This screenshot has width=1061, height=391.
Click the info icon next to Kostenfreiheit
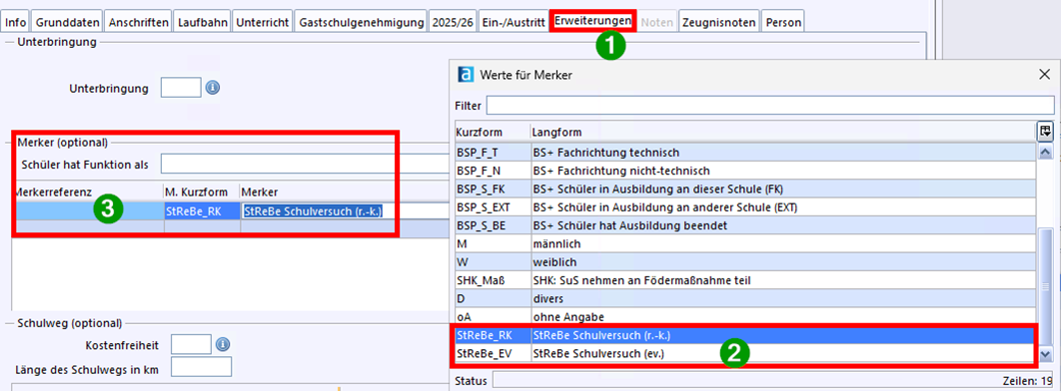[223, 345]
